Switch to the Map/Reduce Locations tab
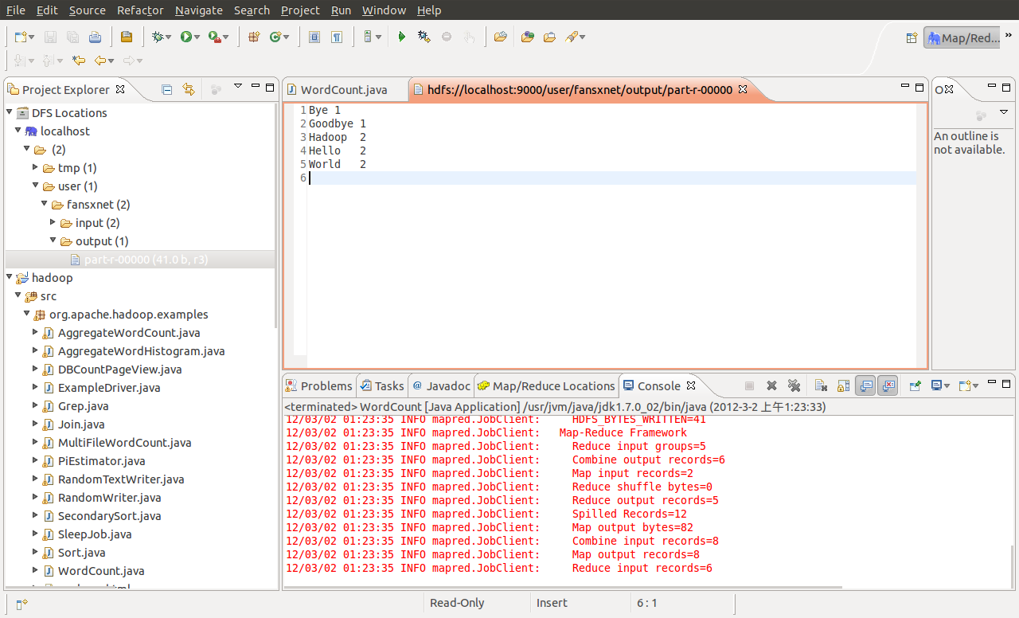The width and height of the screenshot is (1019, 618). [x=546, y=385]
